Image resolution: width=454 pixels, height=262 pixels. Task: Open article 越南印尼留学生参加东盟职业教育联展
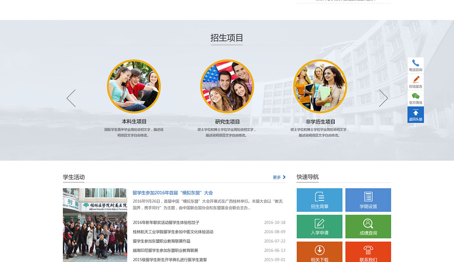pos(165,250)
